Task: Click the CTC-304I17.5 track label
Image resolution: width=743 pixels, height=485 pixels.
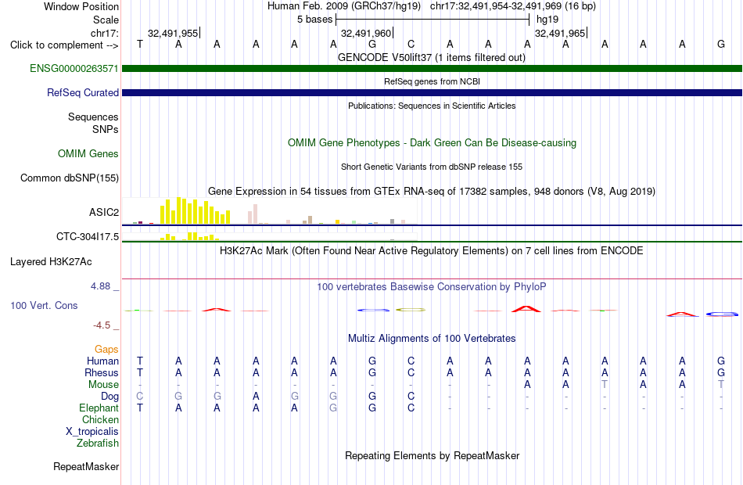Action: pos(88,236)
